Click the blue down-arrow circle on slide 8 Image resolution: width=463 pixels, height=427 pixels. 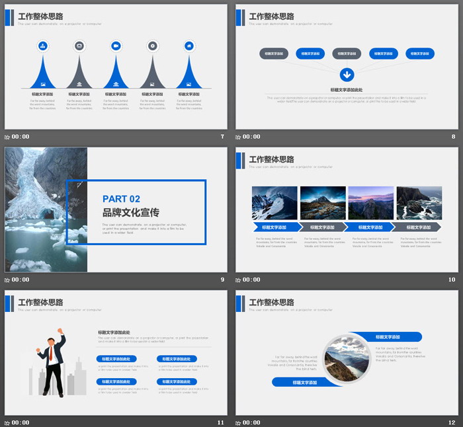[347, 75]
